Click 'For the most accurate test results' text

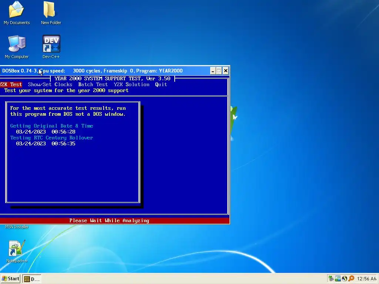tap(60, 108)
